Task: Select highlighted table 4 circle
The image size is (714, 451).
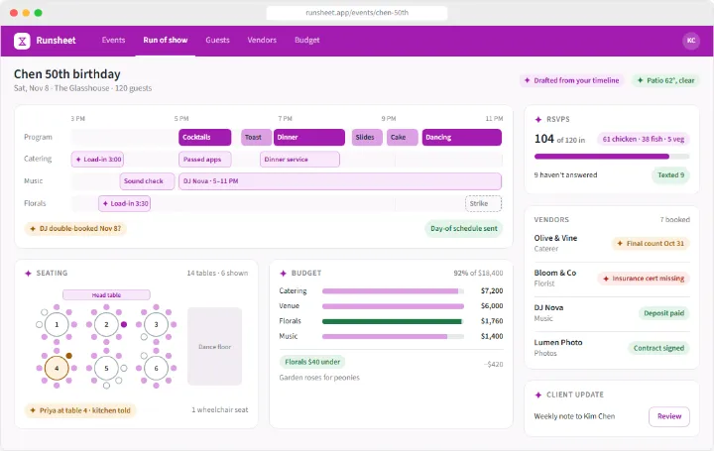Action: coord(57,368)
